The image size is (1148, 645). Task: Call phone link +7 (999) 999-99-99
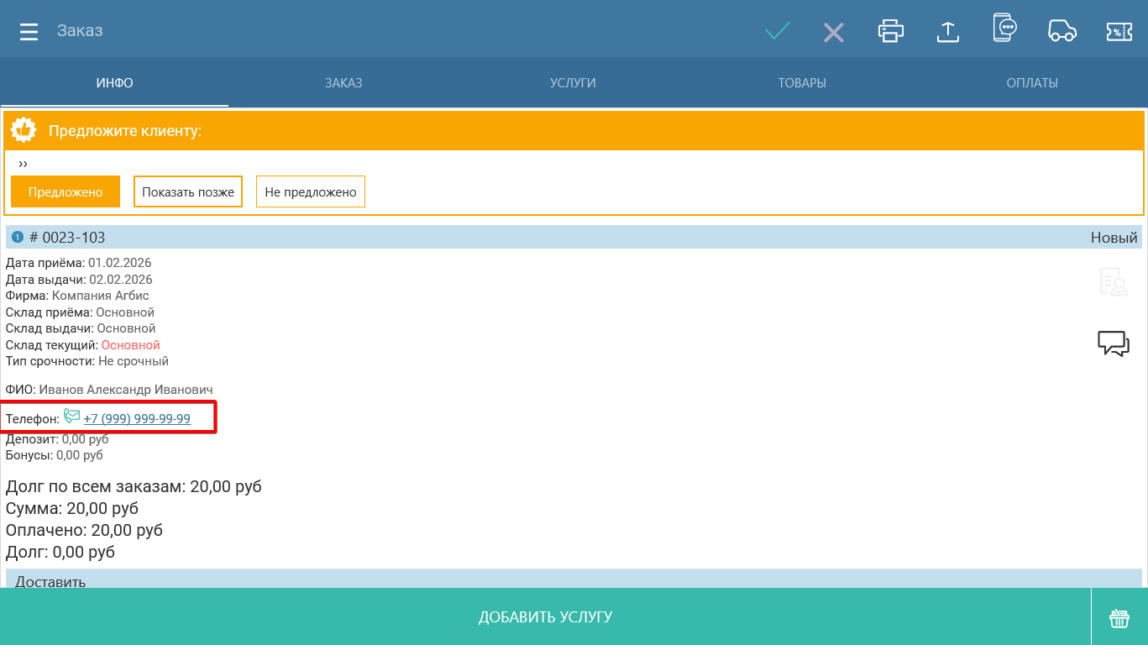point(137,418)
